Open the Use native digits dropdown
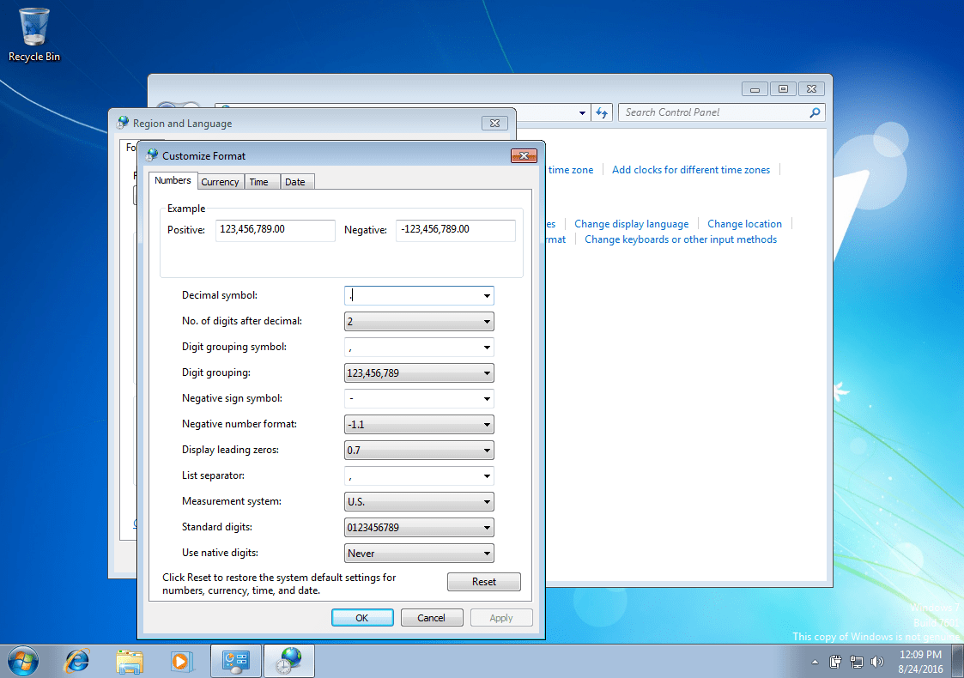 (x=419, y=554)
